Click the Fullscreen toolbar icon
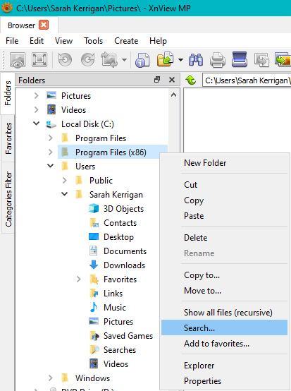The height and width of the screenshot is (391, 291). (39, 59)
